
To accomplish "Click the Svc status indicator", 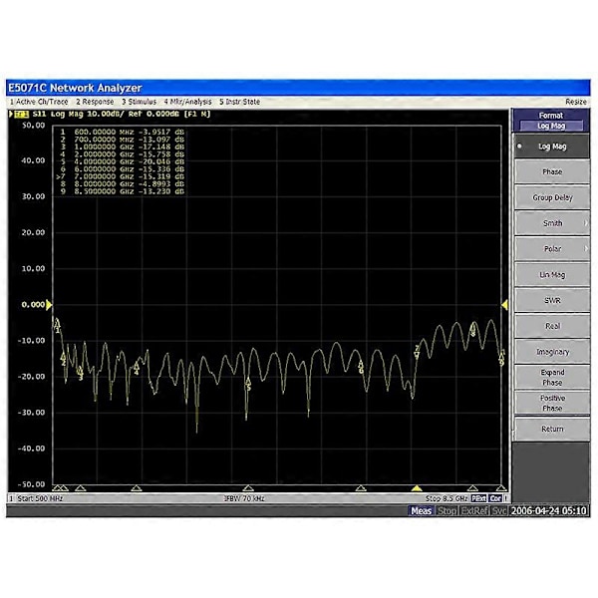I will [499, 510].
